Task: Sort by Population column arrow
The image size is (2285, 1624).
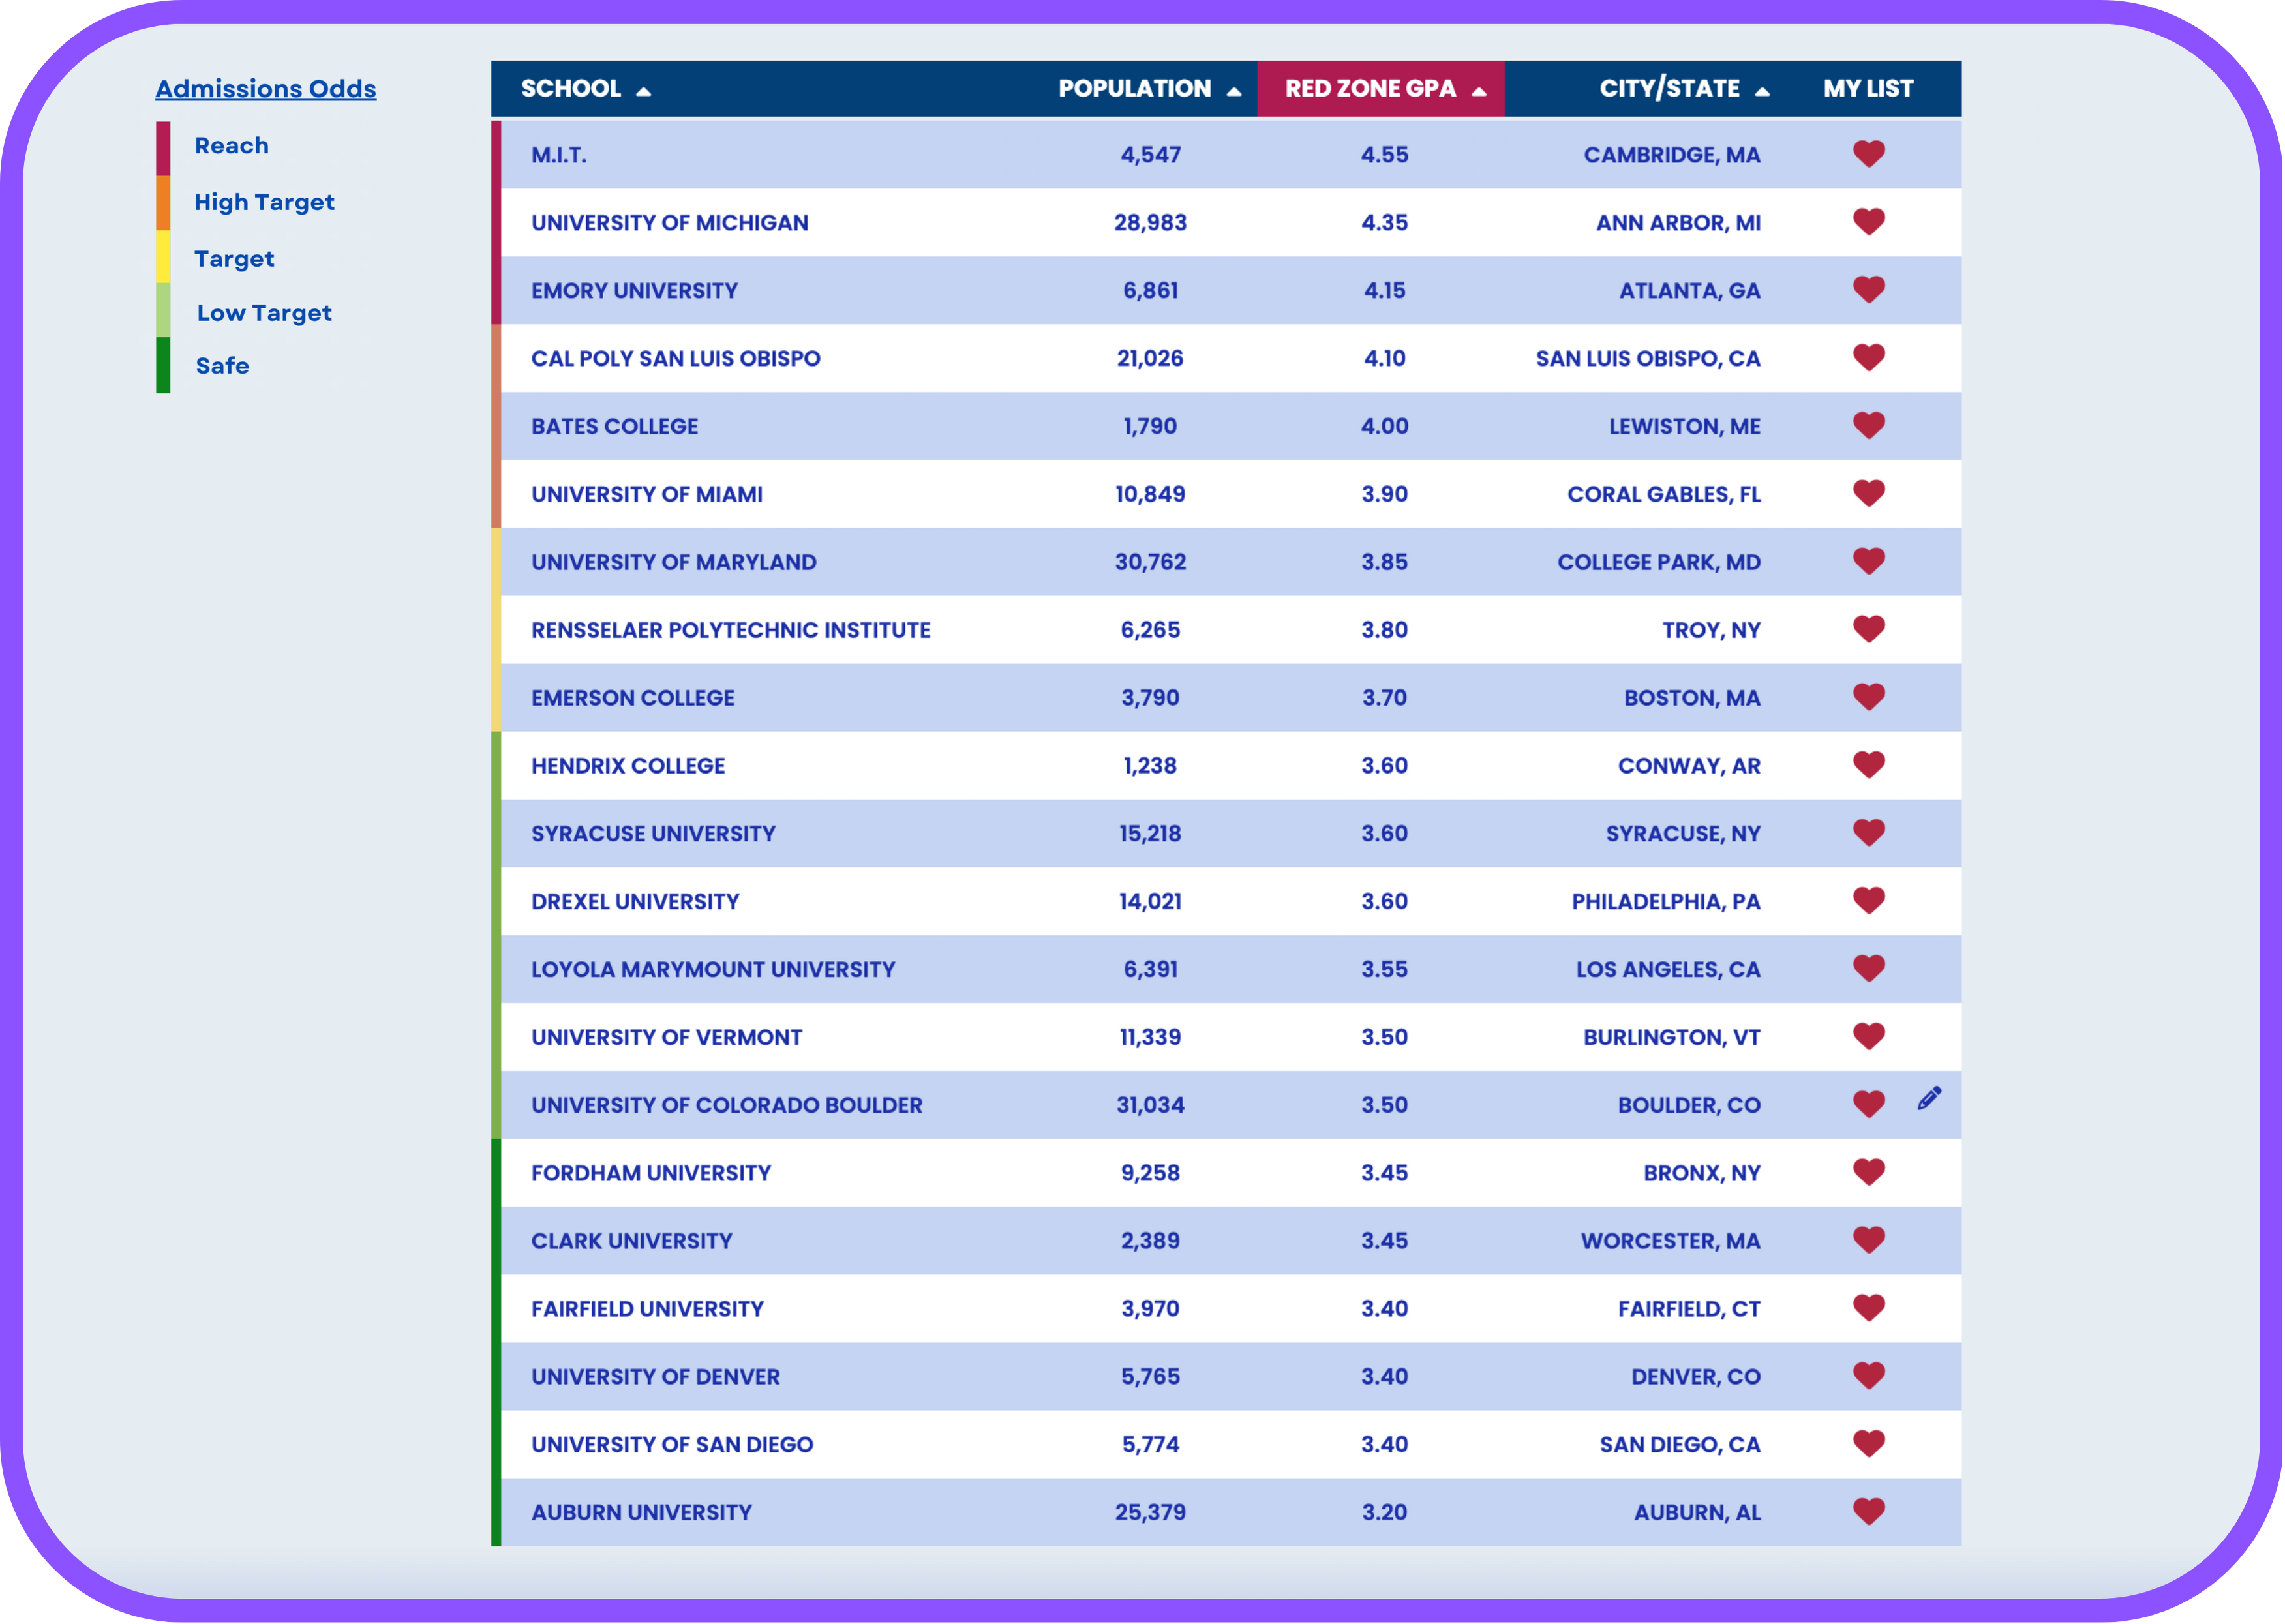Action: point(1234,92)
